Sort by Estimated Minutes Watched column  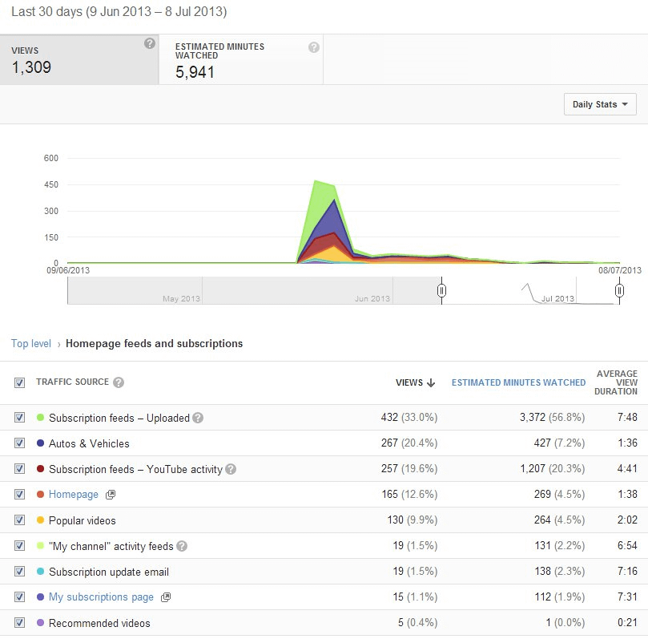point(518,382)
